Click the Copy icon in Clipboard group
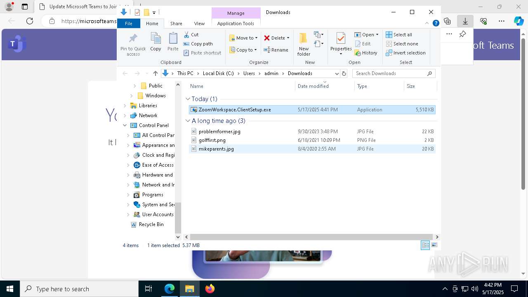 [156, 39]
